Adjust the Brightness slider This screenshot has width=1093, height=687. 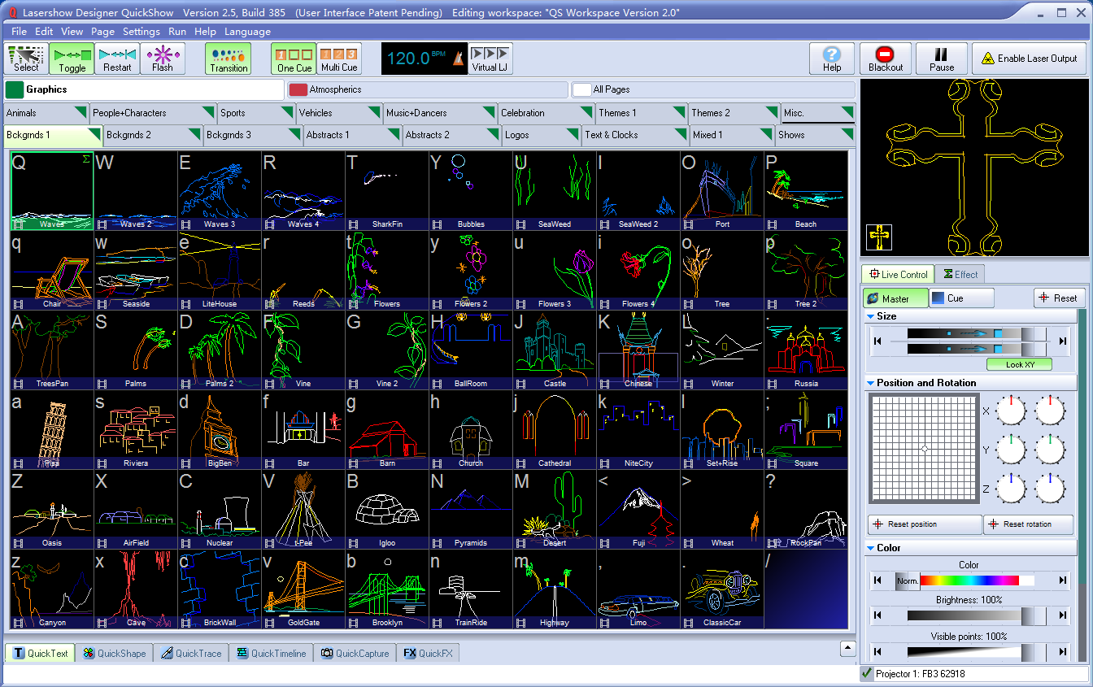[x=977, y=616]
